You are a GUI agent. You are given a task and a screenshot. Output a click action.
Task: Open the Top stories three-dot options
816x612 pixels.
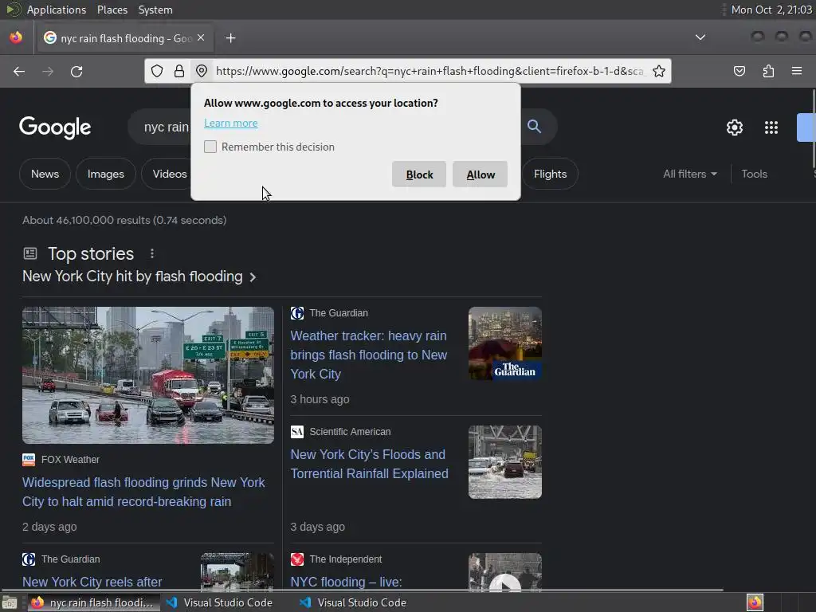click(152, 253)
